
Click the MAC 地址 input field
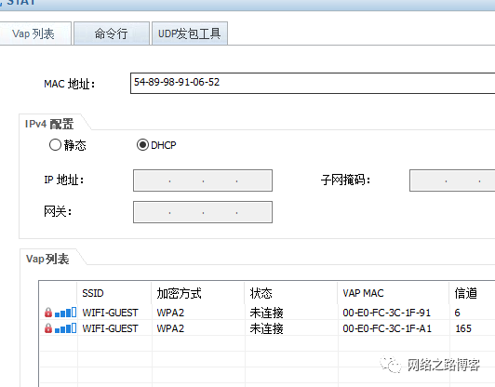(313, 83)
